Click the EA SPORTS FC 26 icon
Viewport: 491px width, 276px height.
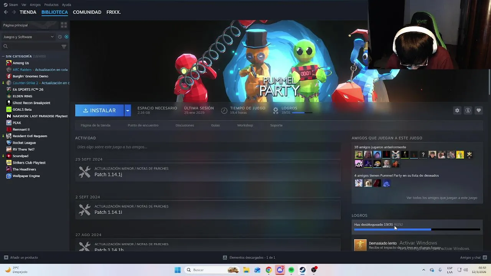click(9, 89)
